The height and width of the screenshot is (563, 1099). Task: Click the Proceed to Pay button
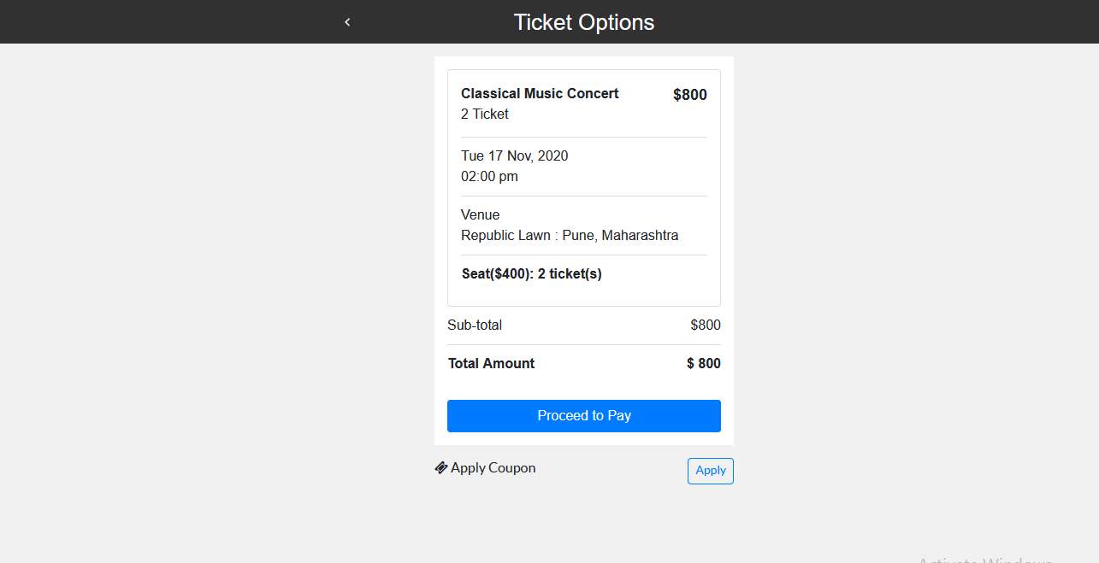(584, 416)
